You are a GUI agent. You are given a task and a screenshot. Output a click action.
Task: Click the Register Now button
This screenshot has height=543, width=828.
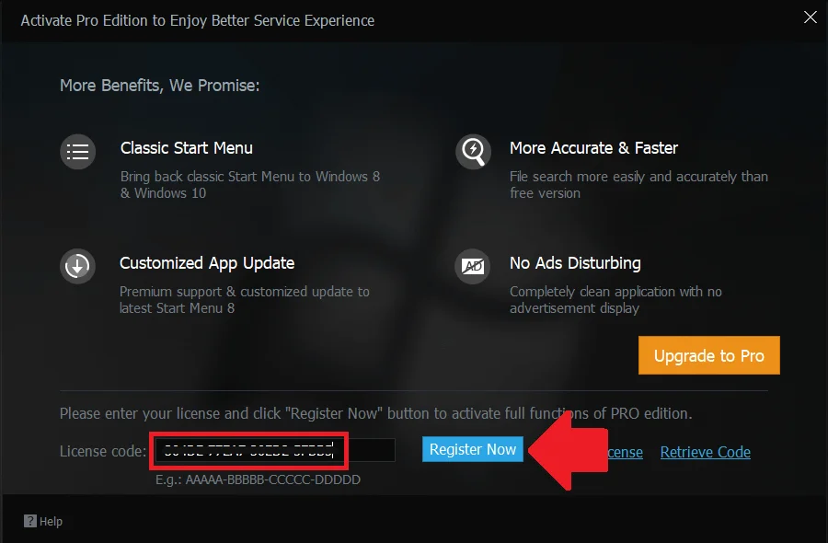coord(473,449)
